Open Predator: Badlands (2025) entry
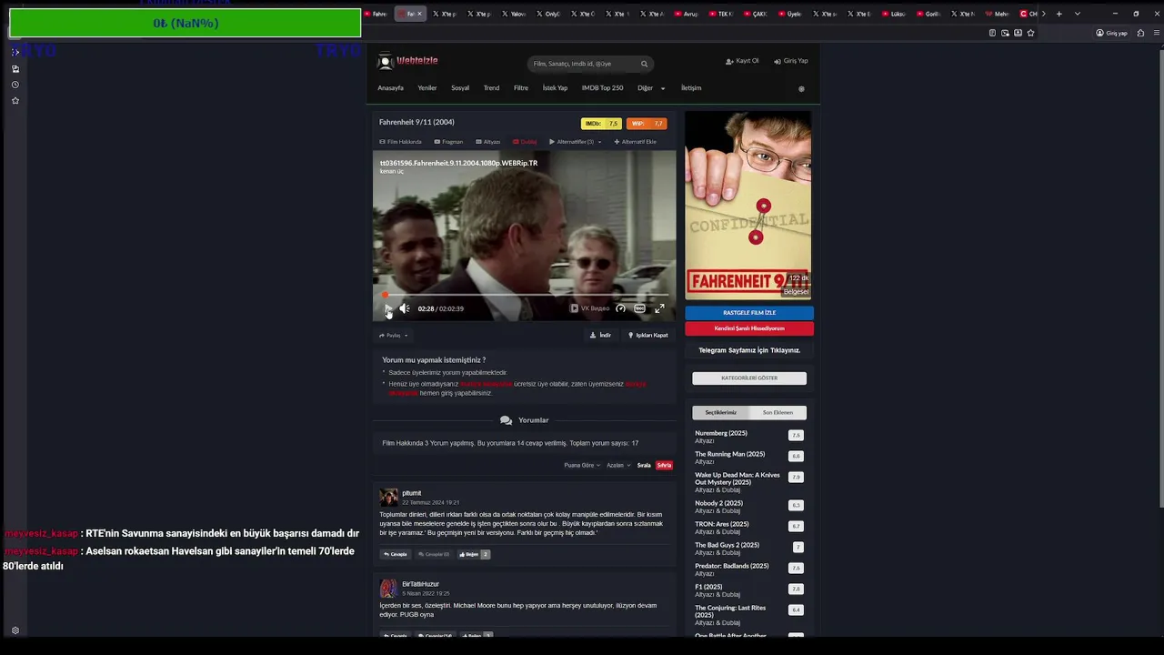Screen dimensions: 1164x655 [x=731, y=566]
